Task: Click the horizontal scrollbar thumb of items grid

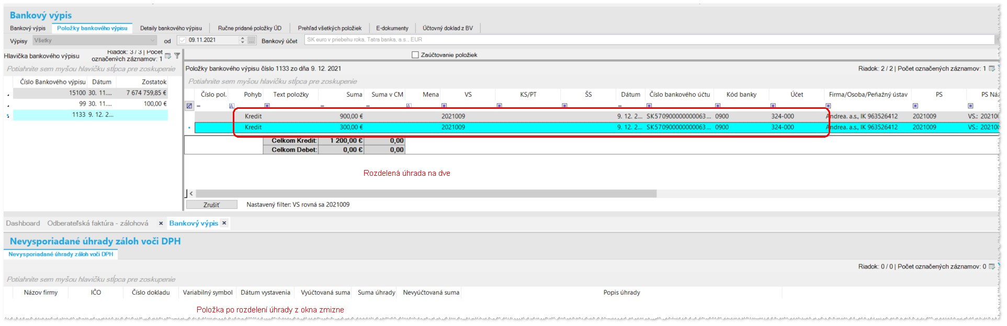Action: [426, 194]
